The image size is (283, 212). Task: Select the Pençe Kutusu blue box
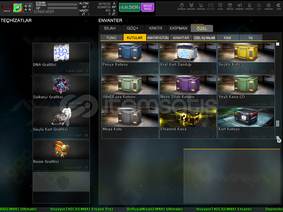[x=130, y=59]
